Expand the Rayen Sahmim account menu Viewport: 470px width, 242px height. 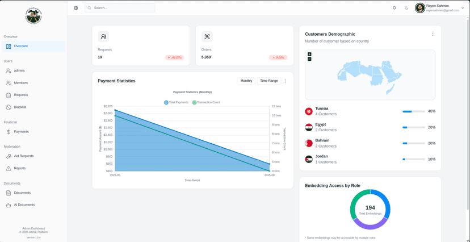click(462, 8)
